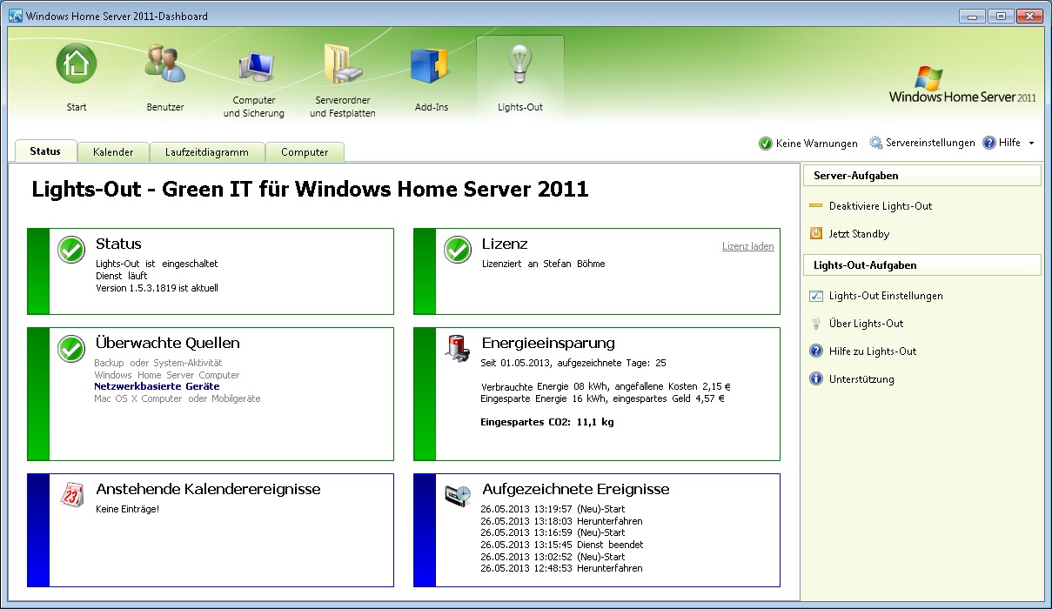Open Computer und Sicherung section

tap(254, 68)
